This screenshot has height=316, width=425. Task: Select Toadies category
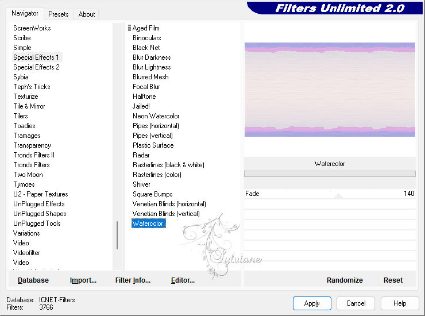(x=24, y=126)
